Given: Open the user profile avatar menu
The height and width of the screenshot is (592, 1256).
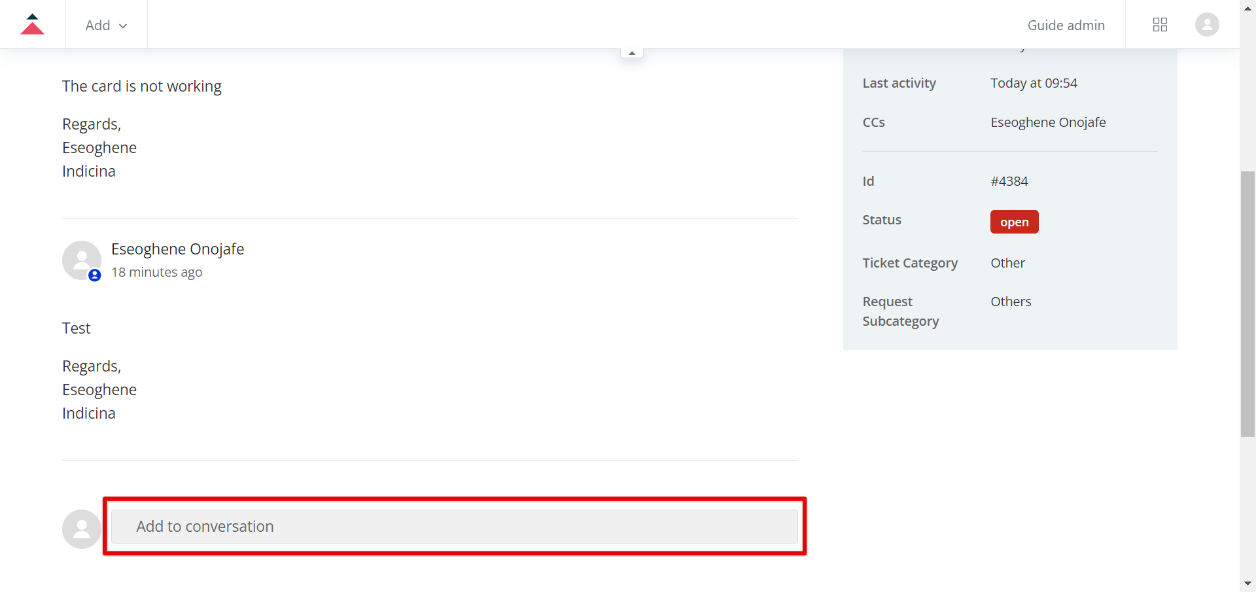Looking at the screenshot, I should point(1207,25).
